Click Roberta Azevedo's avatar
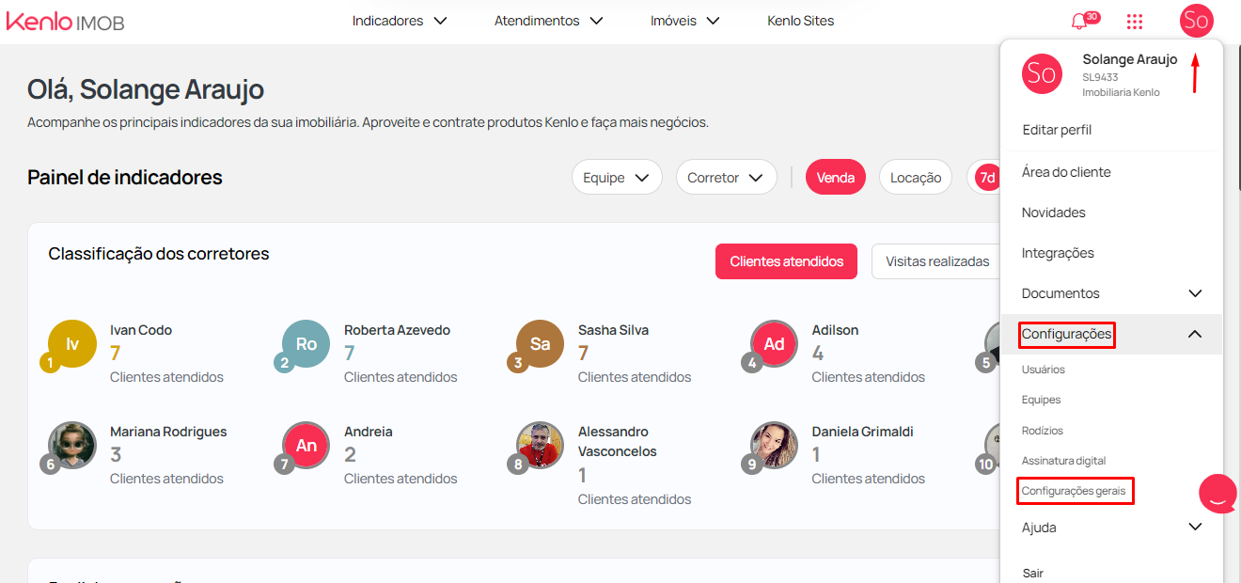 tap(306, 344)
